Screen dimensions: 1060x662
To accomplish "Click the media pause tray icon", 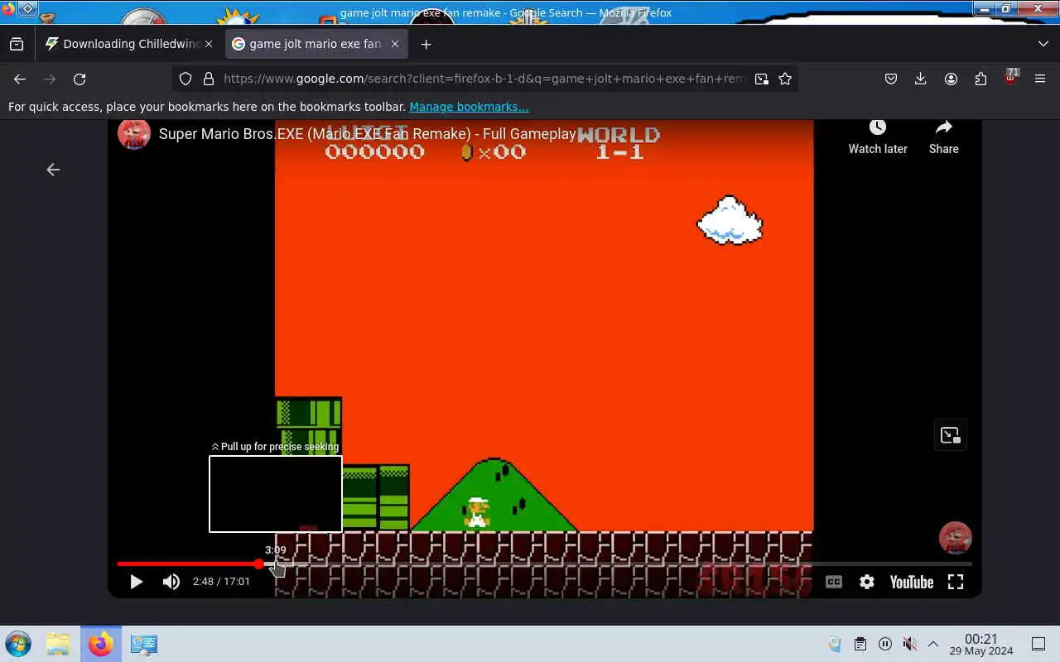I will coord(885,644).
